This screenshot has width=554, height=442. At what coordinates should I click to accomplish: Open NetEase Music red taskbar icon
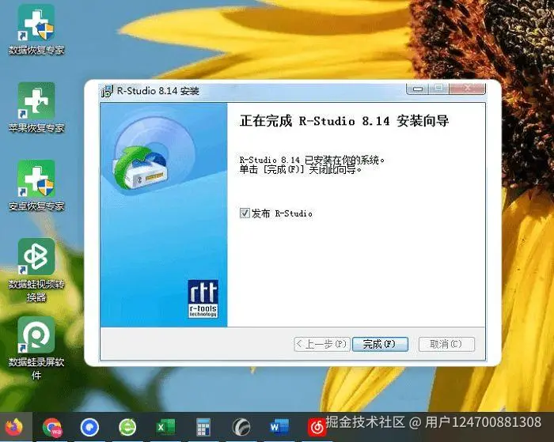tap(317, 428)
